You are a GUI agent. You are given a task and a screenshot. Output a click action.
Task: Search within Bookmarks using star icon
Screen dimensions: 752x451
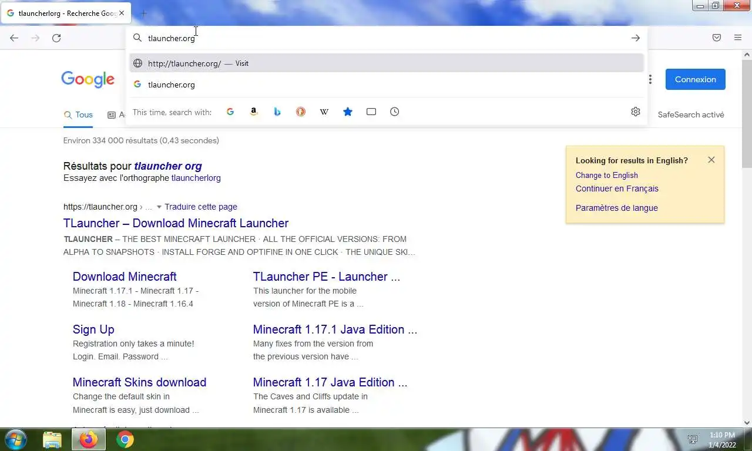(x=348, y=112)
